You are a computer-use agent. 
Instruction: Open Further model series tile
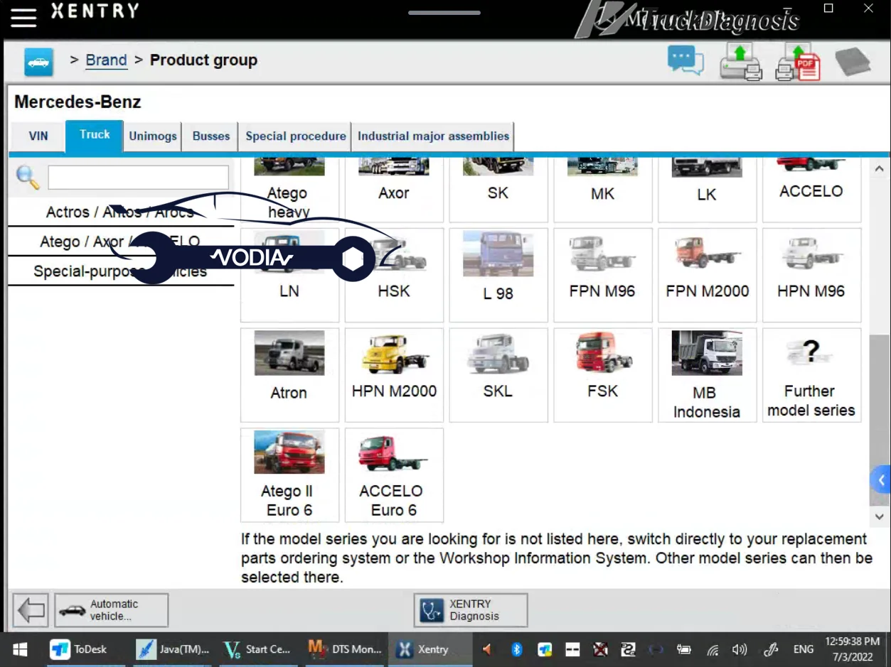click(x=811, y=375)
